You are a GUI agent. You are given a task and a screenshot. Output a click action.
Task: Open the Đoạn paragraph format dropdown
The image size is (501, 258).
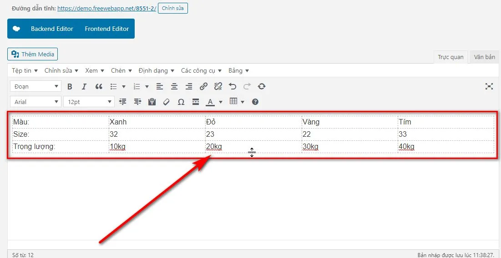[x=35, y=86]
